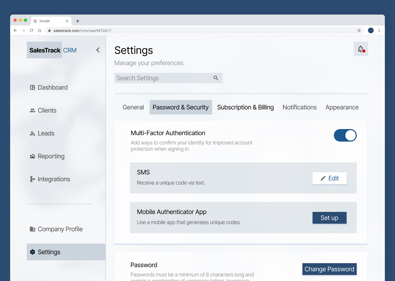
Task: Open the Notifications settings tab
Action: coord(300,107)
